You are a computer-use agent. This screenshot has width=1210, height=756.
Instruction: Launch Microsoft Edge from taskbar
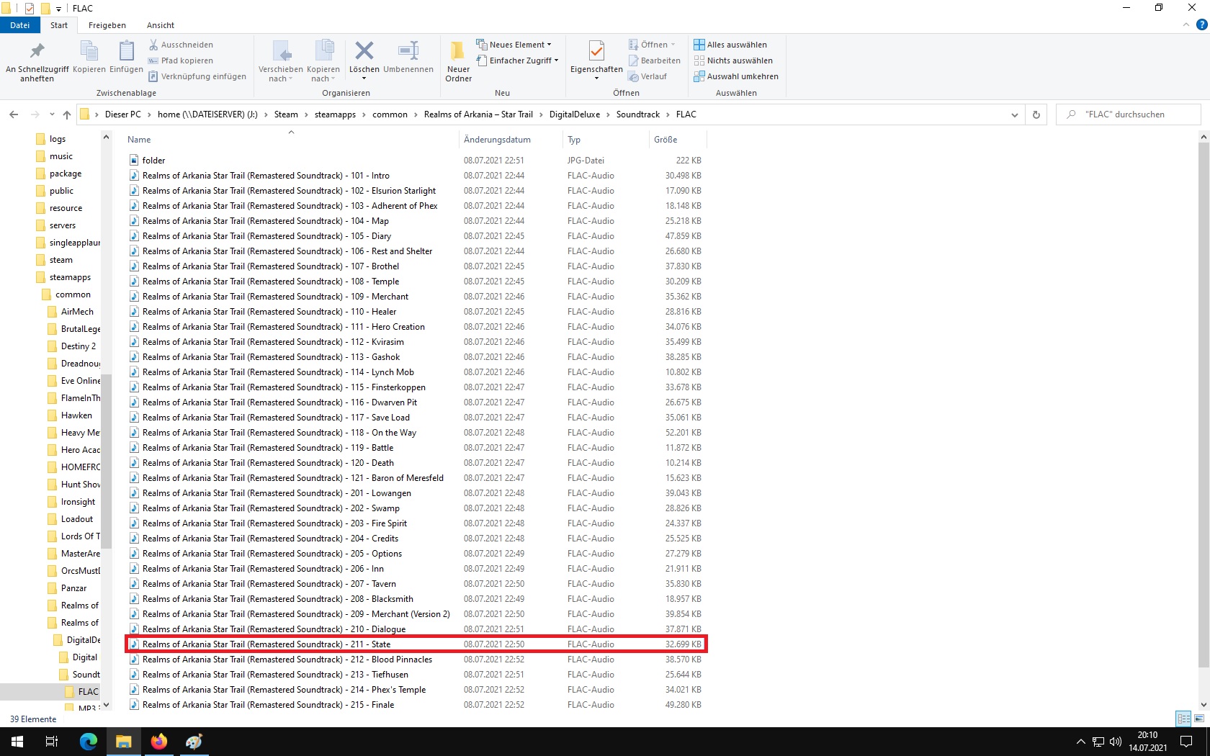pos(89,742)
